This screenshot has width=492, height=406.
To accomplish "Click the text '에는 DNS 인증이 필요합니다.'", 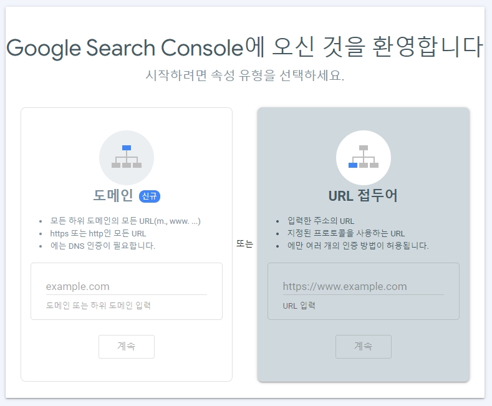I will [103, 245].
